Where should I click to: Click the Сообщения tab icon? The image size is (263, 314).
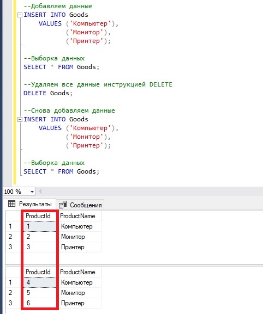point(63,205)
